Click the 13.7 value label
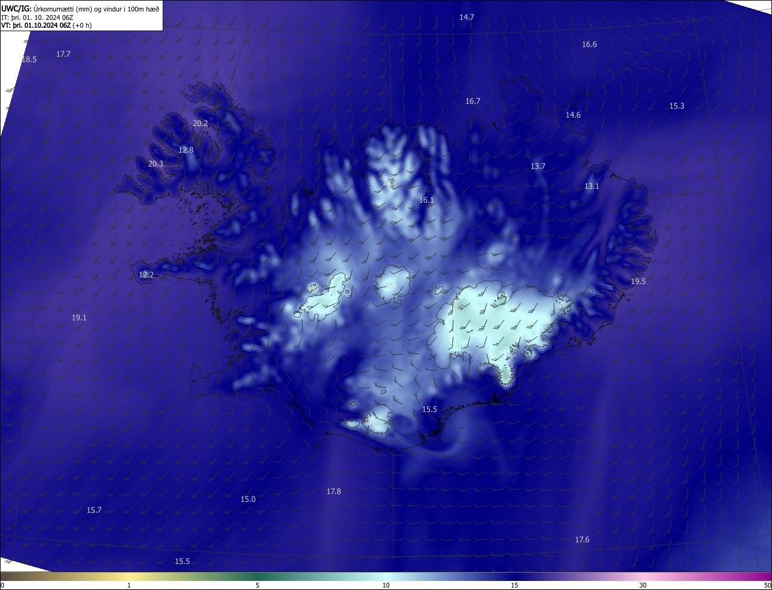Screen dimensions: 772x590 (x=538, y=167)
